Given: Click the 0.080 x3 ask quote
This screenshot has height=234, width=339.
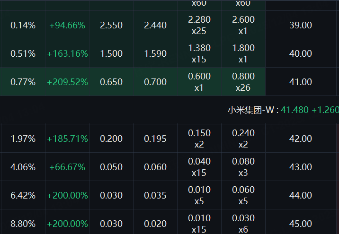Looking at the screenshot, I should tap(243, 167).
